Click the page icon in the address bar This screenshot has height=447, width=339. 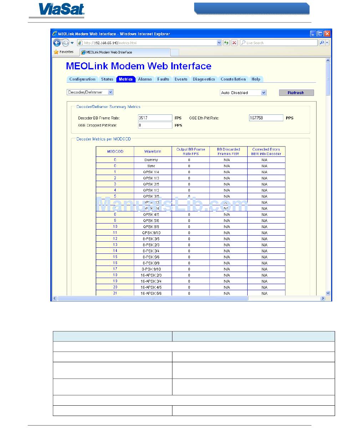pyautogui.click(x=80, y=43)
